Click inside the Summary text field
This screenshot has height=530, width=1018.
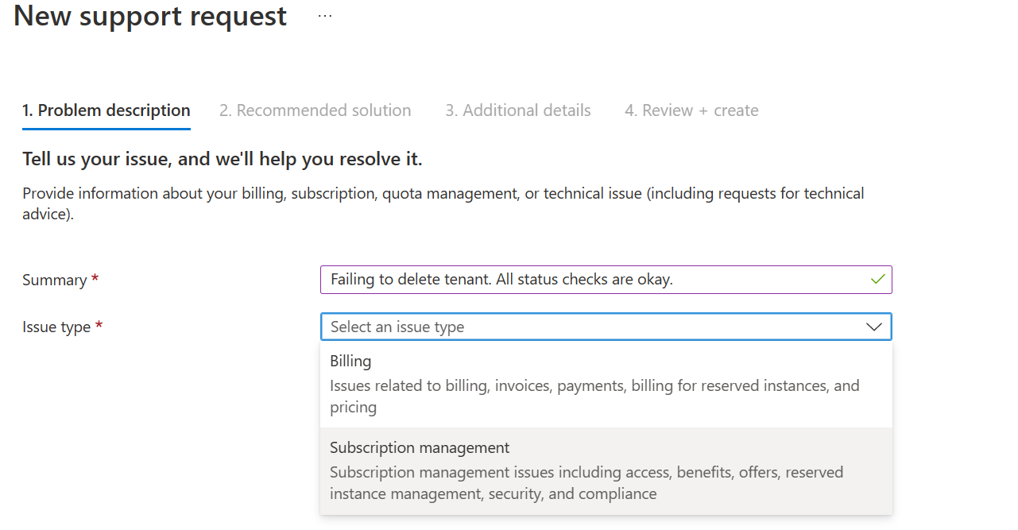[x=556, y=279]
